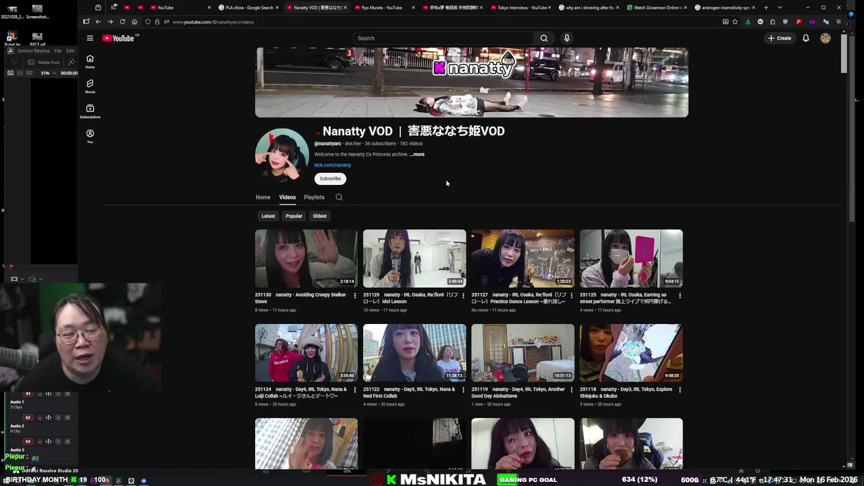Open Discord from the Windows taskbar

point(143,481)
